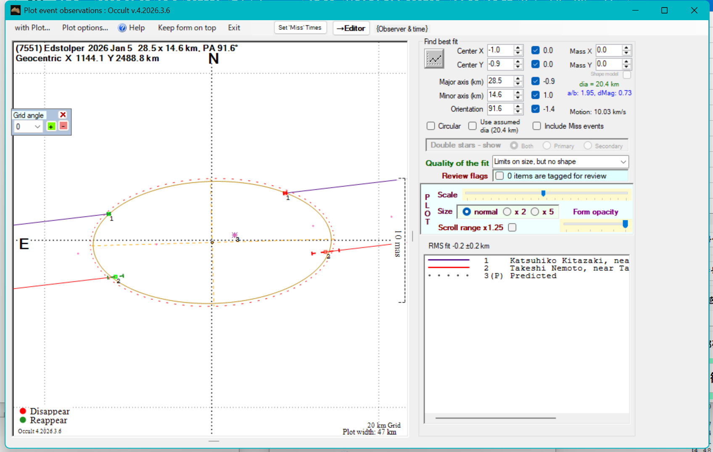Increase the Center X spinner value

point(518,48)
